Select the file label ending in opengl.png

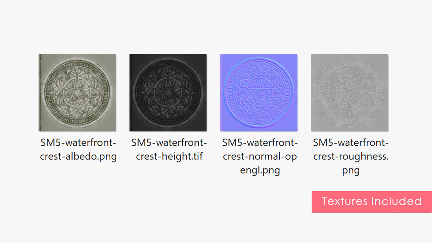click(260, 156)
